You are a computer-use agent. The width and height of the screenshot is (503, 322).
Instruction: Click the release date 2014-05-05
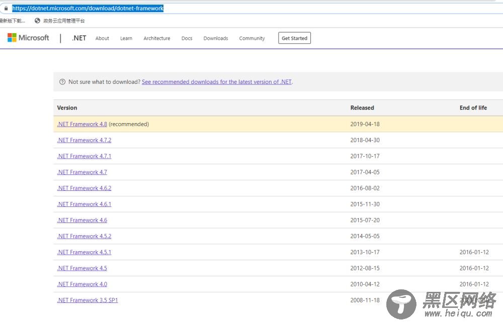click(365, 236)
